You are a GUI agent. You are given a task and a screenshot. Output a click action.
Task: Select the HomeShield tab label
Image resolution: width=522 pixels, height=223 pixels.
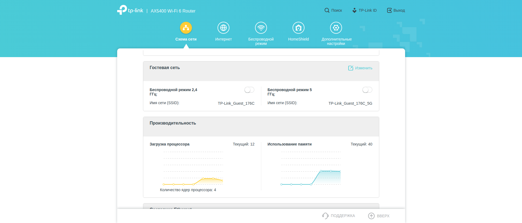click(x=299, y=39)
